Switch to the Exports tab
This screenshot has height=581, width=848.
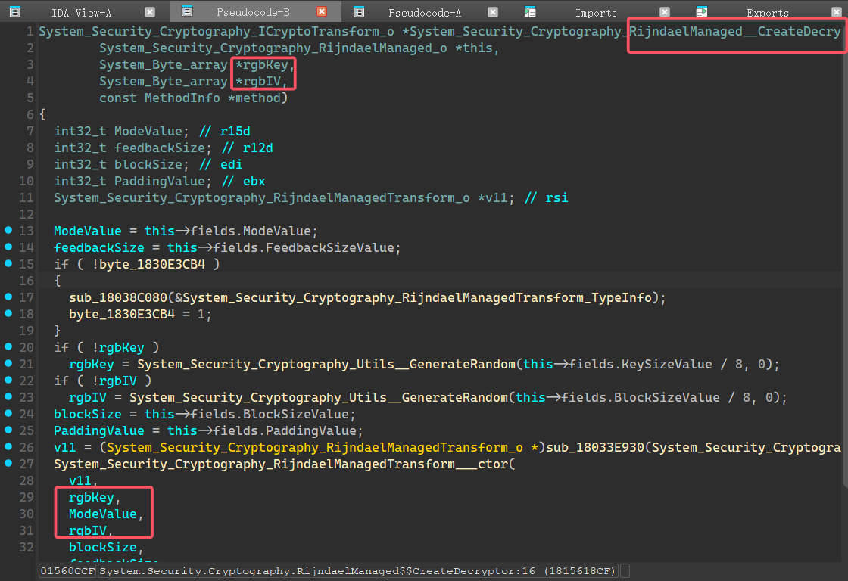pos(767,13)
